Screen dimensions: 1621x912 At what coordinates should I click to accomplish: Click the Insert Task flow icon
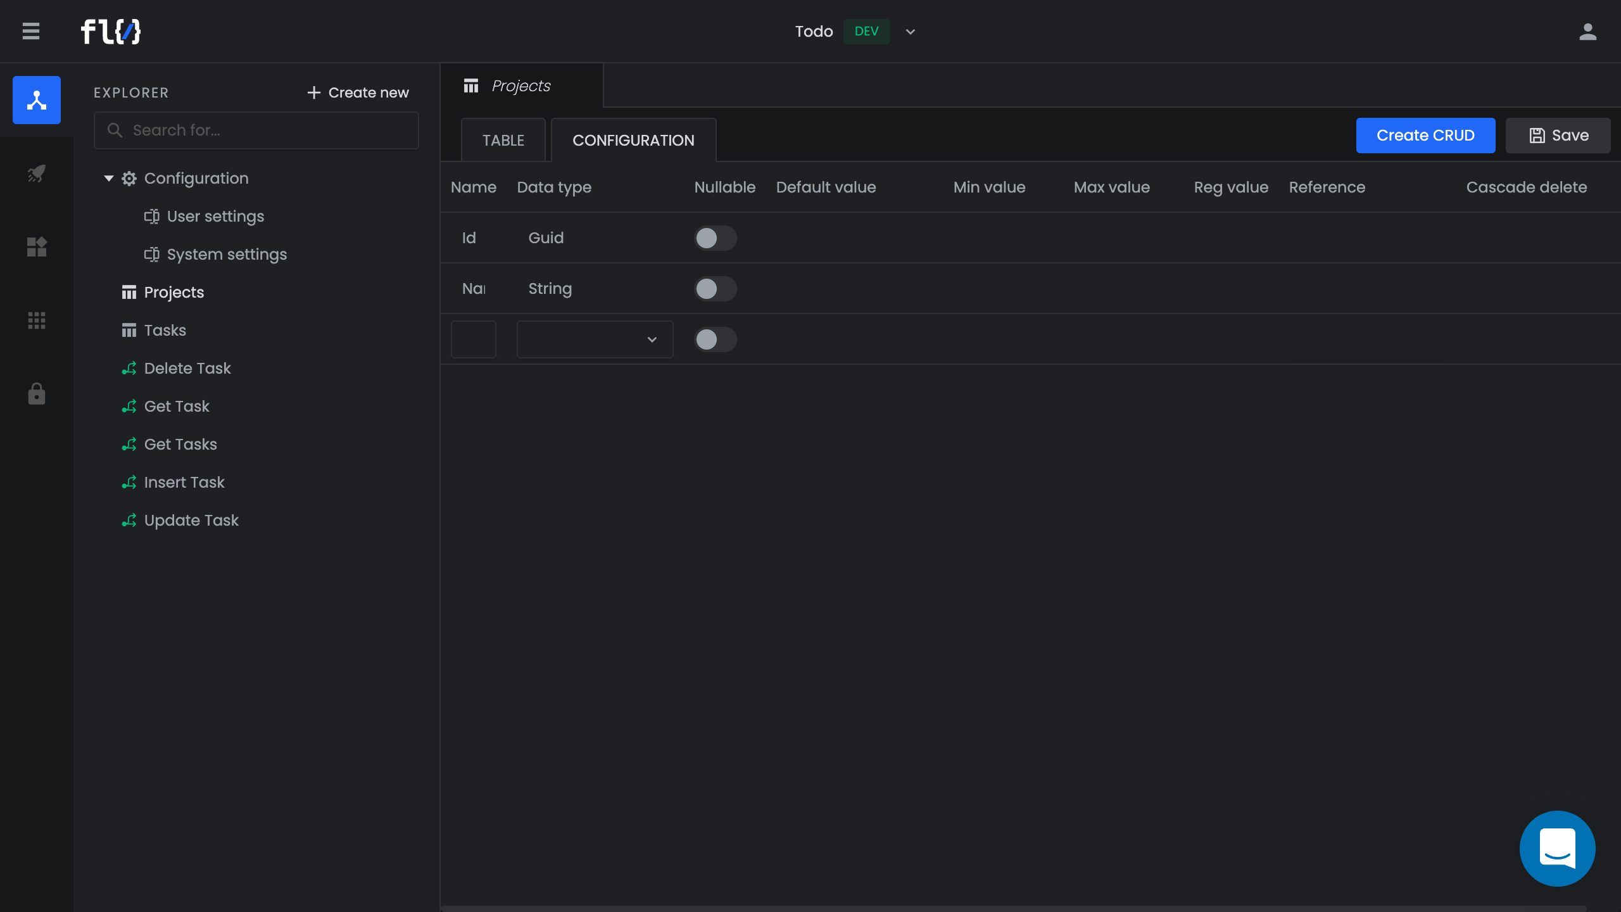(x=129, y=483)
